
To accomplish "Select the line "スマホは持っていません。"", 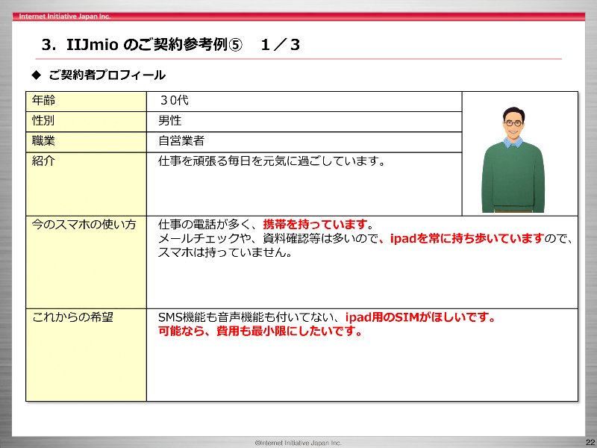I will 225,252.
